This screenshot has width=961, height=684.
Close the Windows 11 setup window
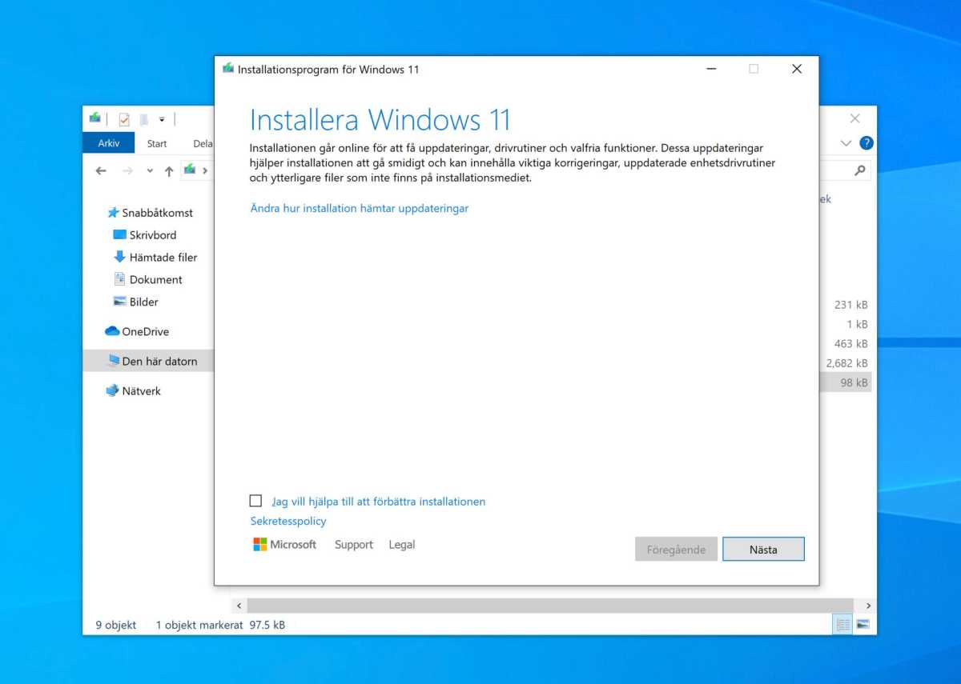797,69
